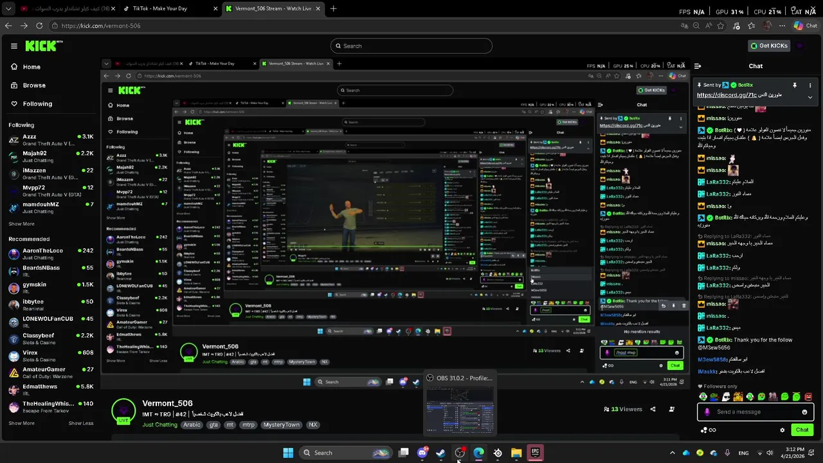This screenshot has height=463, width=823.
Task: Focus the Send a message field
Action: (x=755, y=412)
